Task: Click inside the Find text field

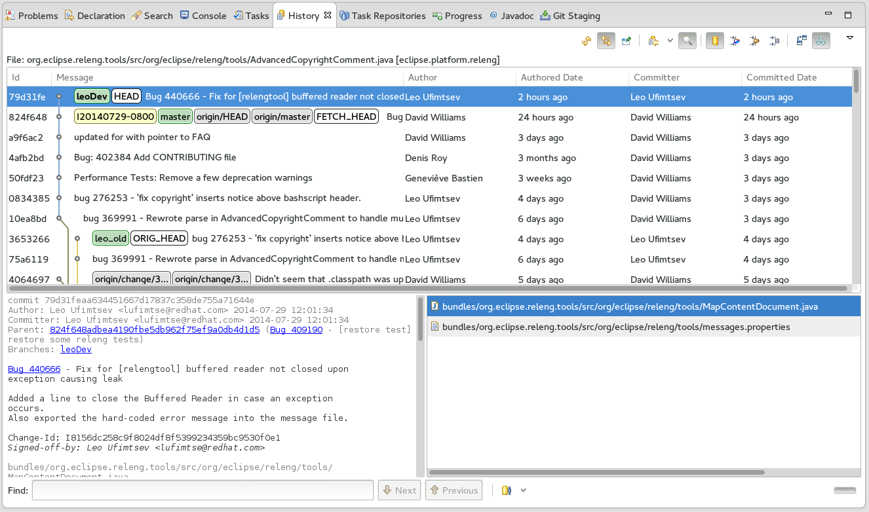Action: click(x=203, y=490)
